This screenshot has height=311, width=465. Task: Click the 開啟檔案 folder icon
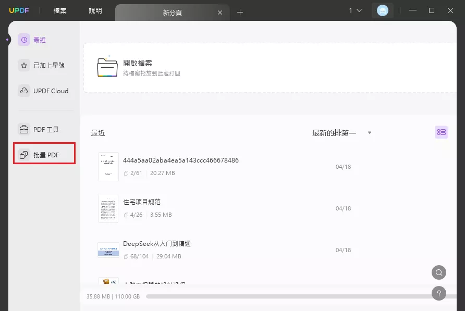(x=107, y=67)
